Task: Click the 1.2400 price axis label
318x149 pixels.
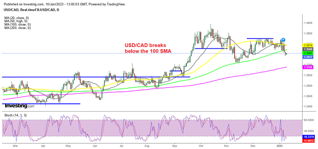Action: click(x=308, y=107)
